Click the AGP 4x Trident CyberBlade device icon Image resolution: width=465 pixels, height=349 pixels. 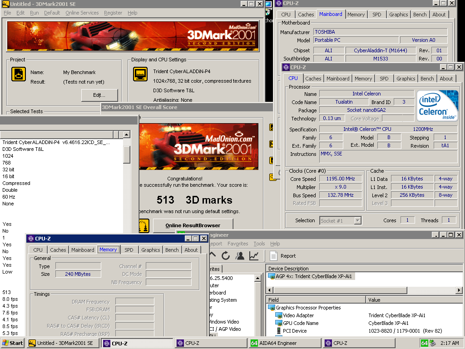(272, 276)
